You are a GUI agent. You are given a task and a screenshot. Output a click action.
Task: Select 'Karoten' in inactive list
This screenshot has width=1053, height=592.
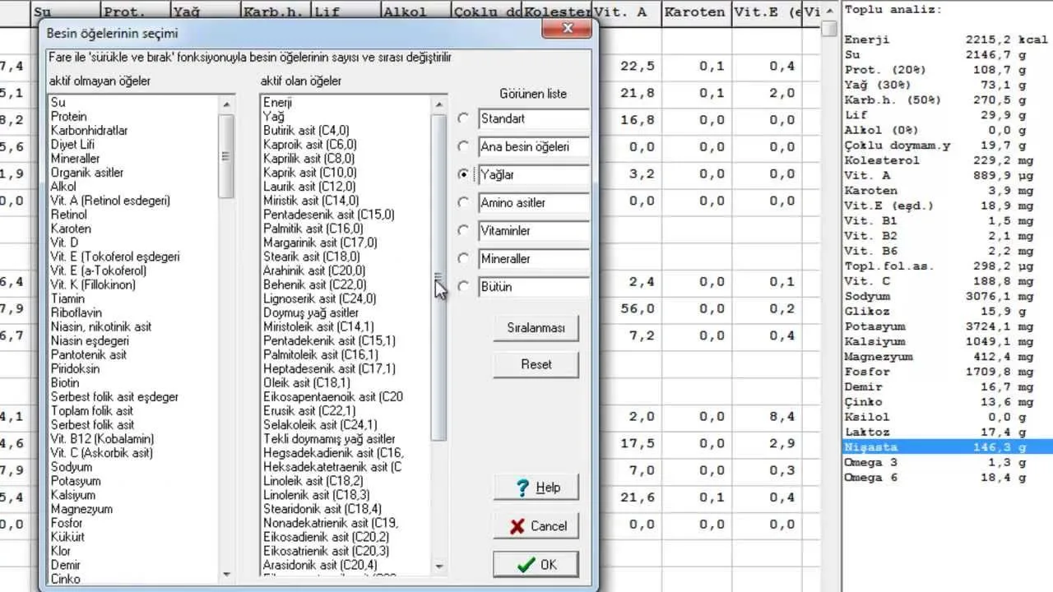pyautogui.click(x=71, y=229)
